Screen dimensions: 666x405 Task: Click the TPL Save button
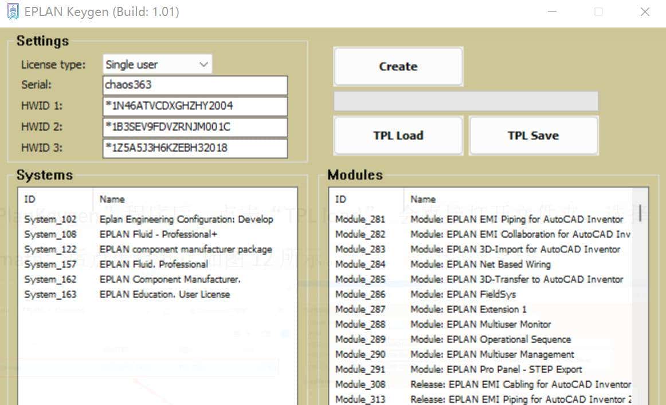click(533, 136)
